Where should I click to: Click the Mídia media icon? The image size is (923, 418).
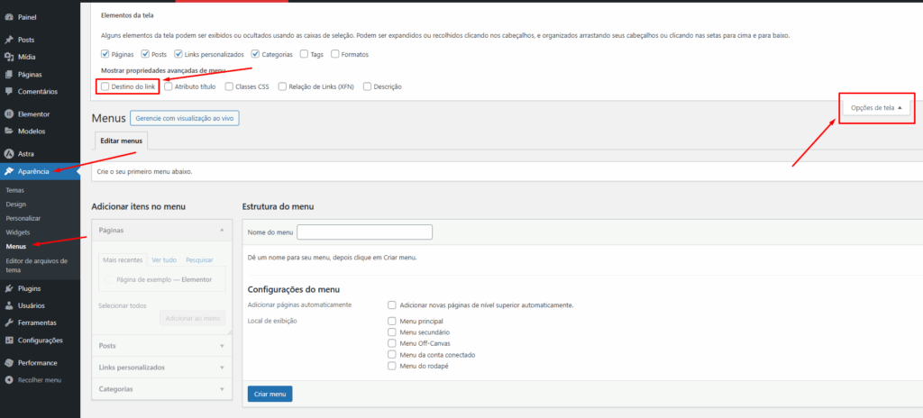tap(9, 57)
